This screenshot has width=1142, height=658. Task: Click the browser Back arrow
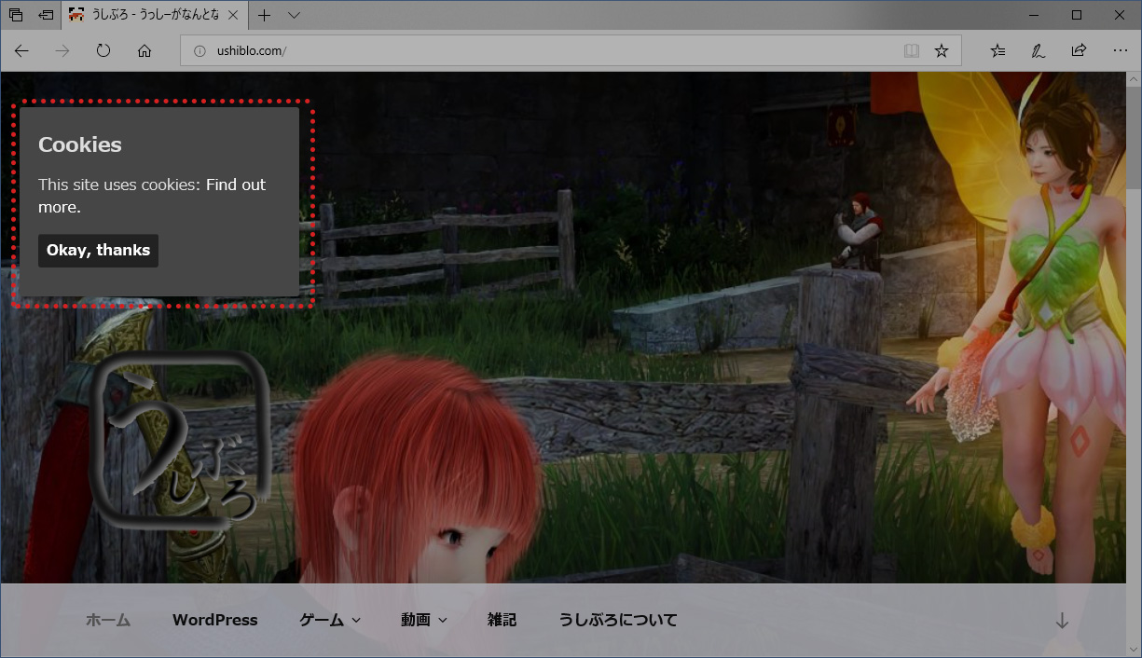click(x=21, y=50)
